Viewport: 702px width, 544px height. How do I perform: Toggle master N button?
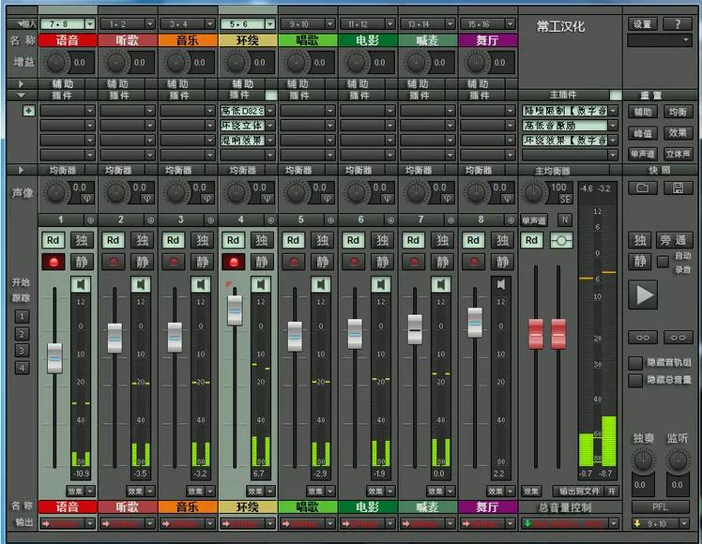[565, 219]
